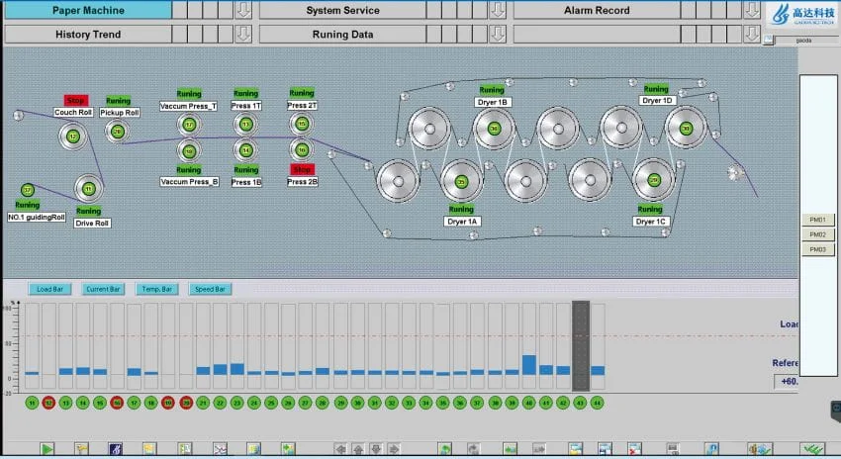Click the up arrow navigation icon
Image resolution: width=841 pixels, height=459 pixels.
(358, 449)
